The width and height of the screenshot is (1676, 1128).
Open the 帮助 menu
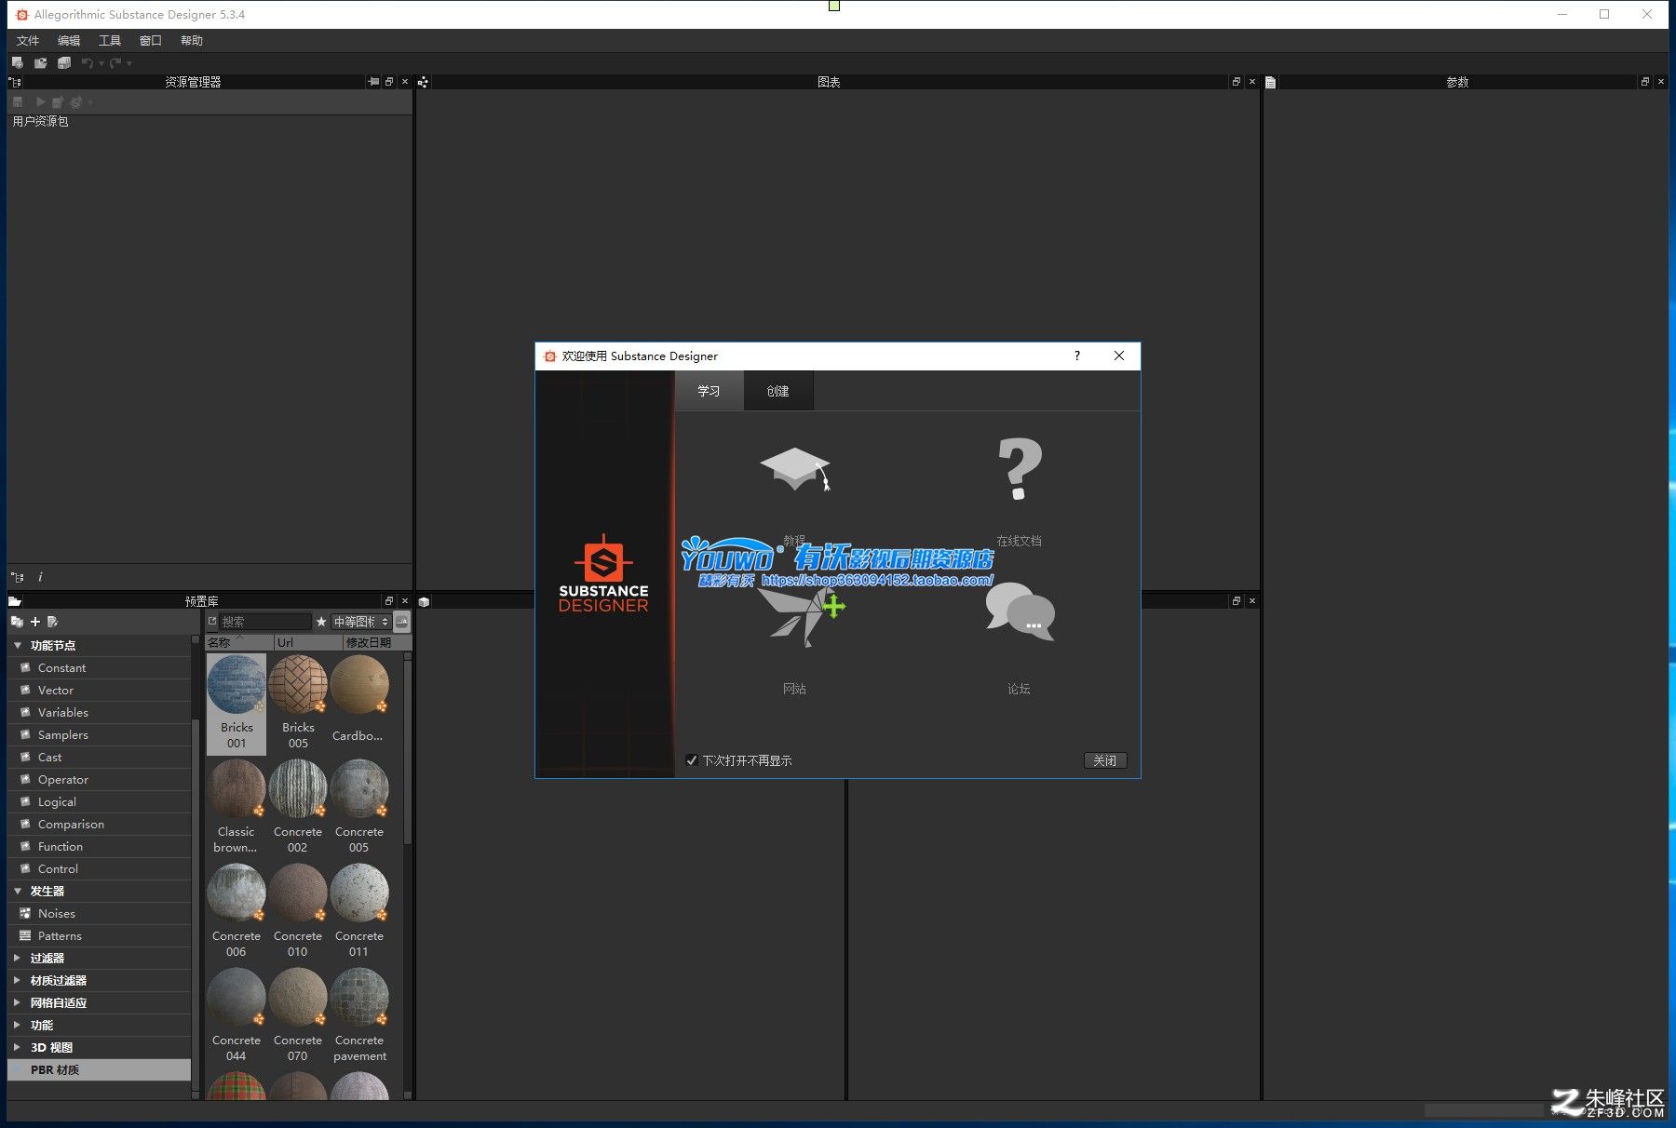click(x=192, y=40)
